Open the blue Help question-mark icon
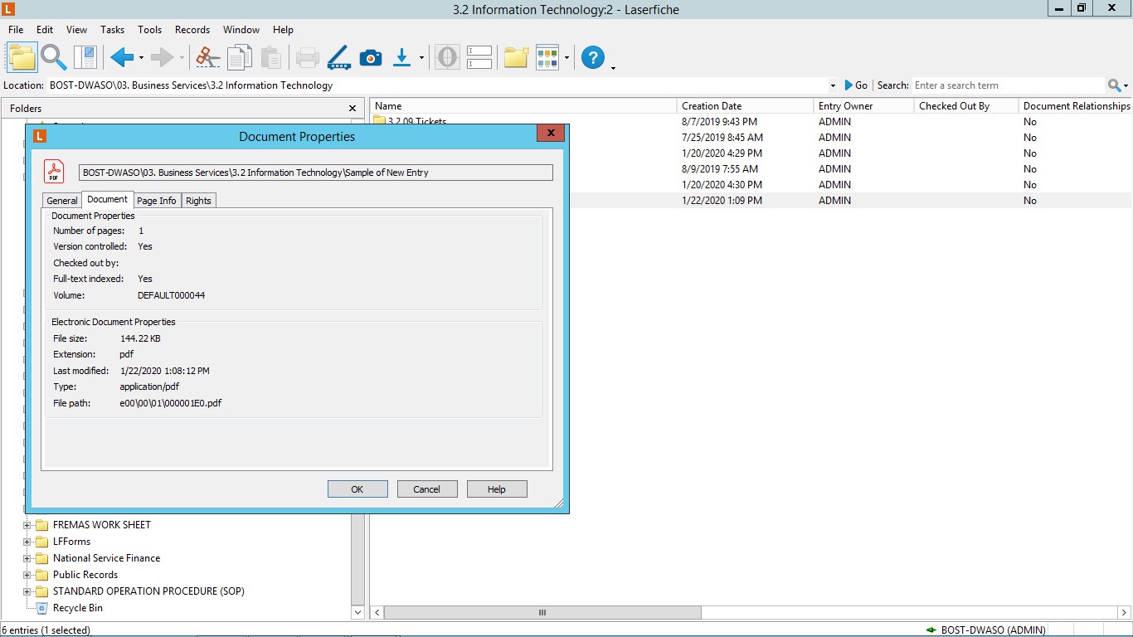The height and width of the screenshot is (637, 1133). (593, 57)
